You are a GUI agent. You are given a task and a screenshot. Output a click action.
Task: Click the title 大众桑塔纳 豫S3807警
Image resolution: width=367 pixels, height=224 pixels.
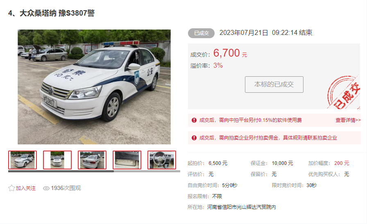(x=57, y=13)
